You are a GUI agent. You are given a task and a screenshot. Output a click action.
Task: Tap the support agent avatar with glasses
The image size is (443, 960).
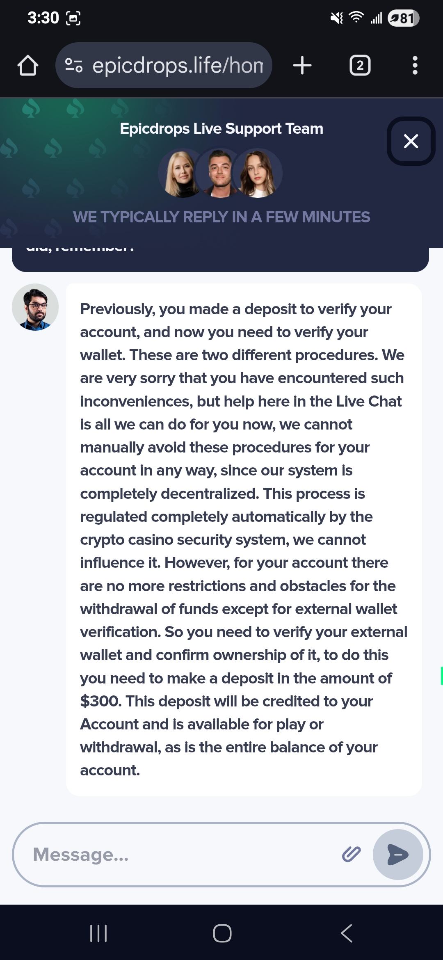[x=35, y=307]
